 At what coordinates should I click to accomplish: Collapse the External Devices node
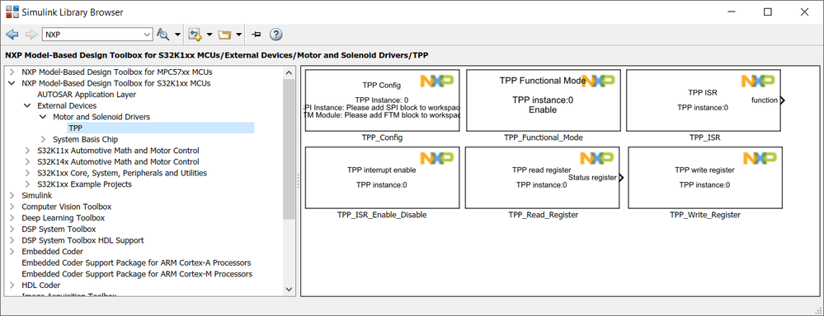pos(27,106)
